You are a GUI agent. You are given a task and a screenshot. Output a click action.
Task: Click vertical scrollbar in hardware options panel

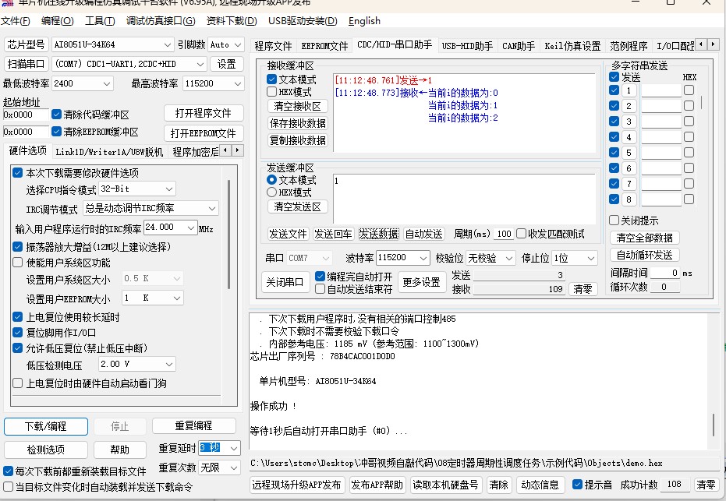[228, 234]
